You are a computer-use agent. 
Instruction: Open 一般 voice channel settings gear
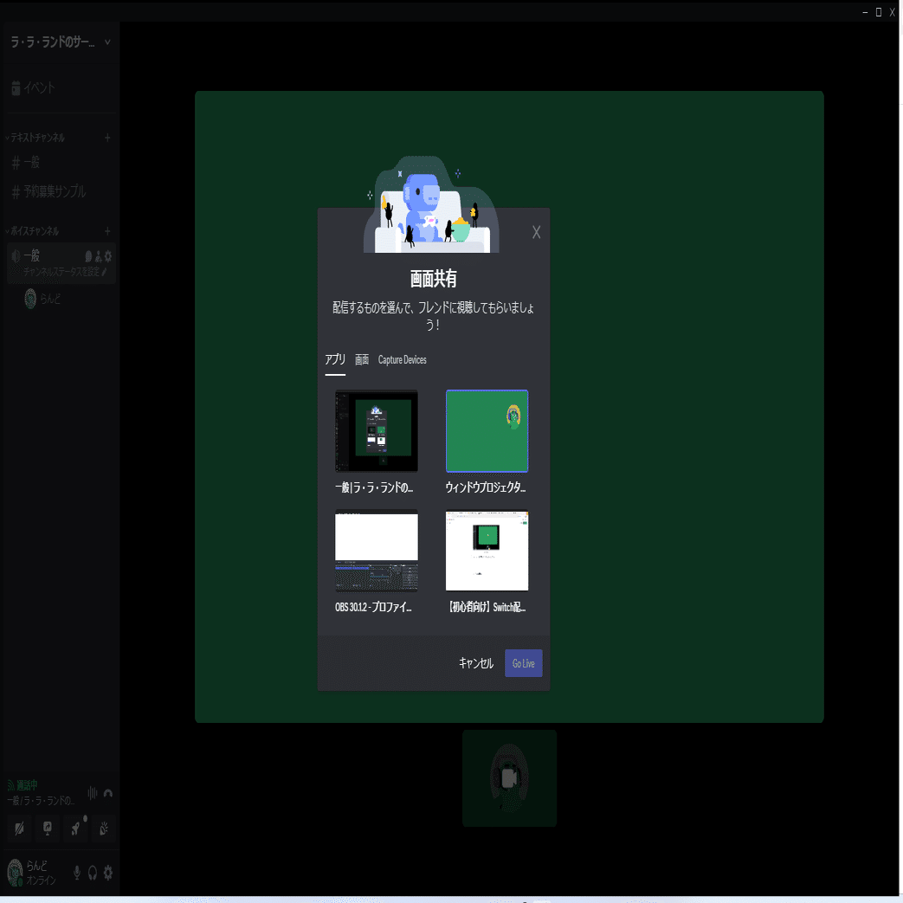[x=108, y=256]
